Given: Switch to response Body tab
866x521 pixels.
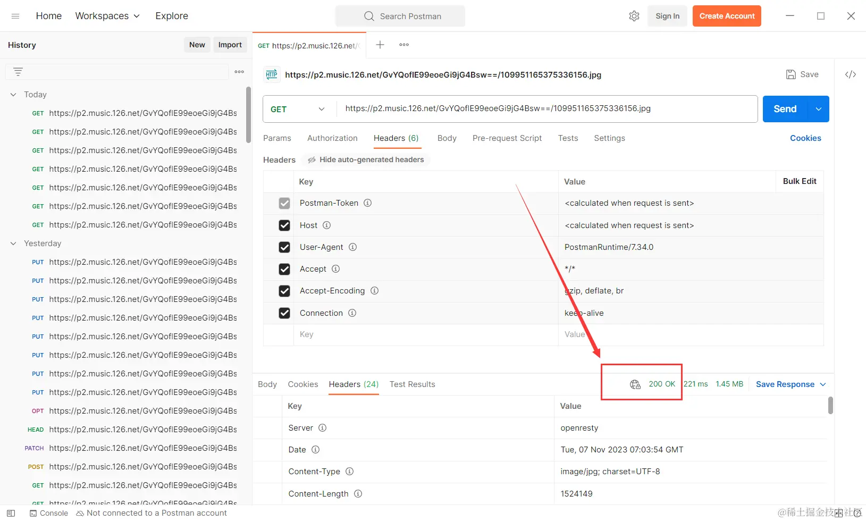Looking at the screenshot, I should coord(267,384).
